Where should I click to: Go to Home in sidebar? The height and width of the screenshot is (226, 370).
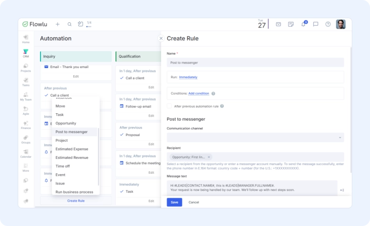tap(26, 39)
